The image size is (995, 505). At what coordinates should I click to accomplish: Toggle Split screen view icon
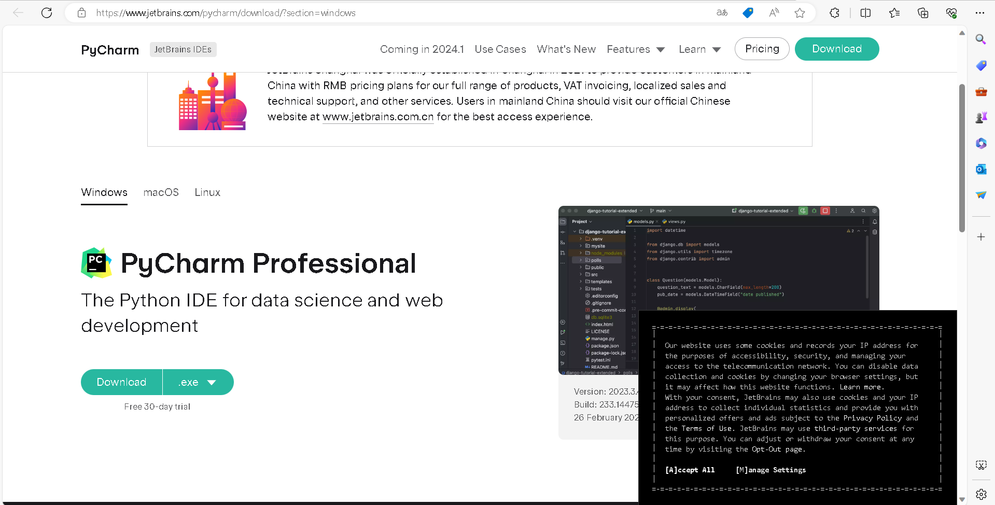coord(865,13)
